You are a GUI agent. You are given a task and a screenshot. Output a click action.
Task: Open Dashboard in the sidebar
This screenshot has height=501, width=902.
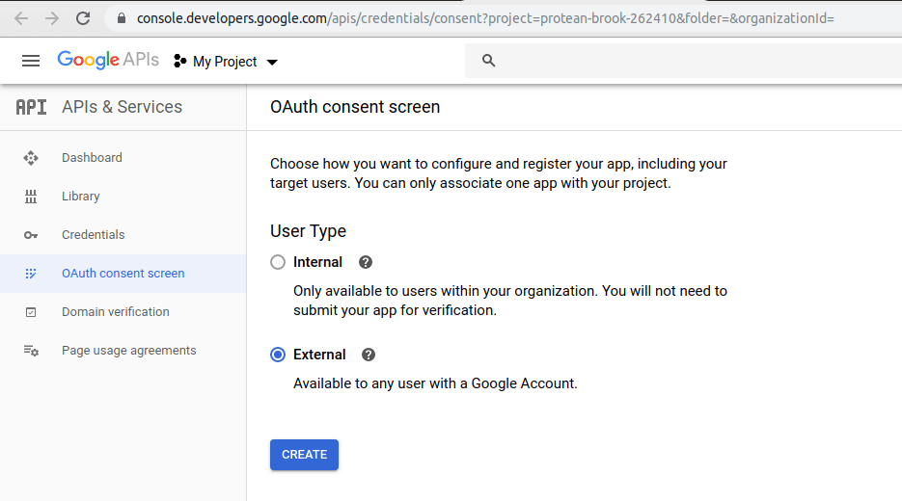[x=123, y=157]
